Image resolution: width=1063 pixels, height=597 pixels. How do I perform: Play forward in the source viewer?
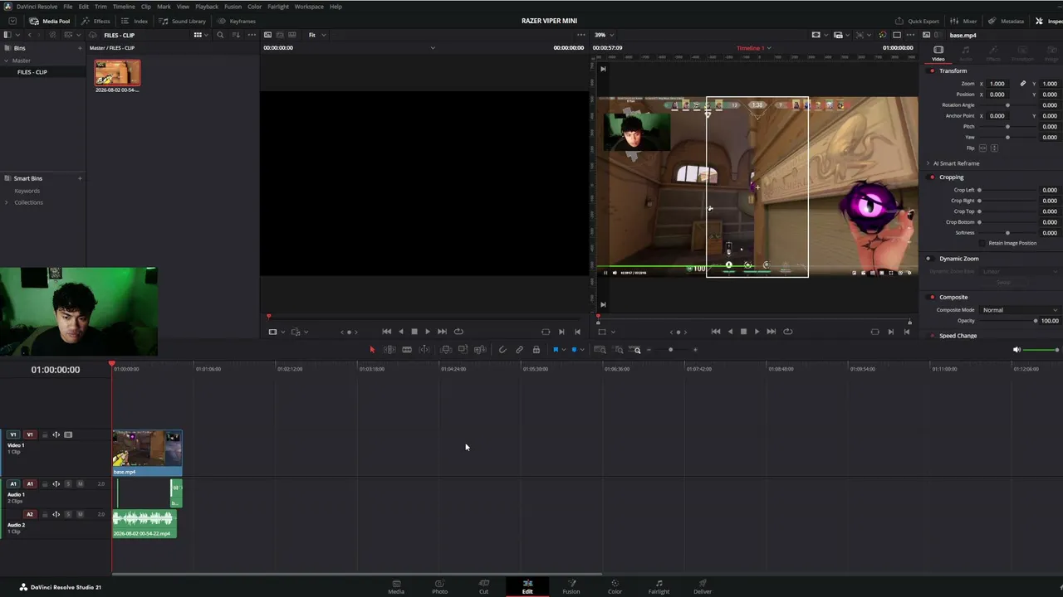click(x=428, y=332)
